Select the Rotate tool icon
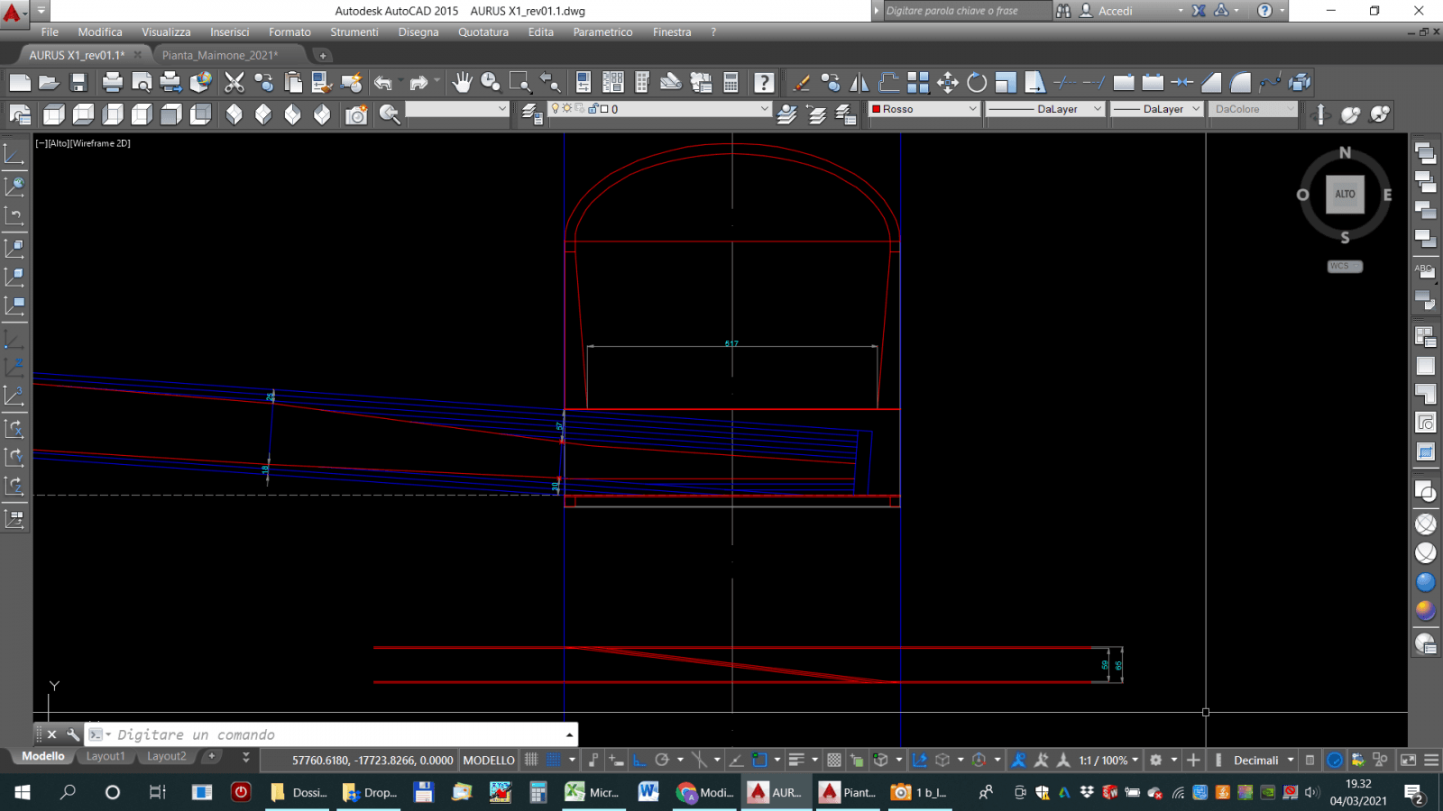The height and width of the screenshot is (811, 1443). click(x=977, y=83)
